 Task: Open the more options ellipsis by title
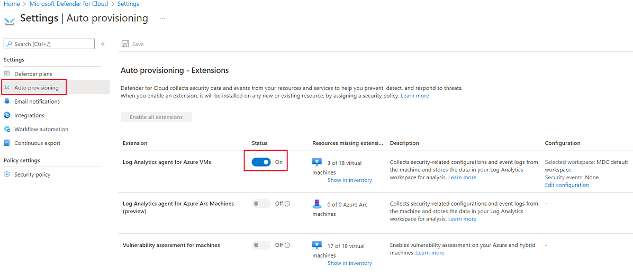(162, 19)
